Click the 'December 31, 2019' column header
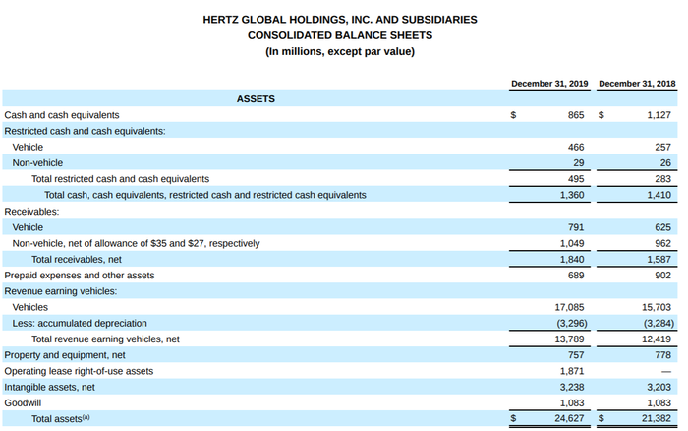This screenshot has width=688, height=431. pyautogui.click(x=549, y=84)
